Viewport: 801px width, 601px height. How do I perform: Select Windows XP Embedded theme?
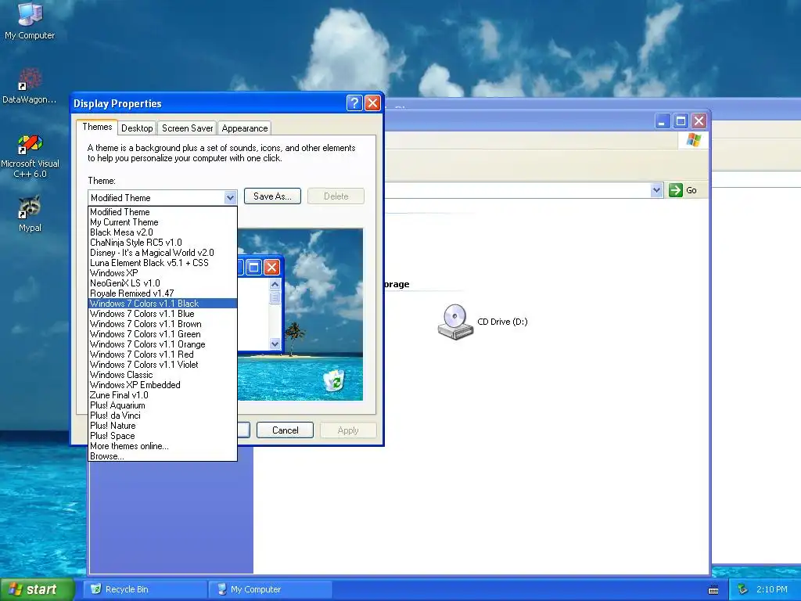(163, 385)
